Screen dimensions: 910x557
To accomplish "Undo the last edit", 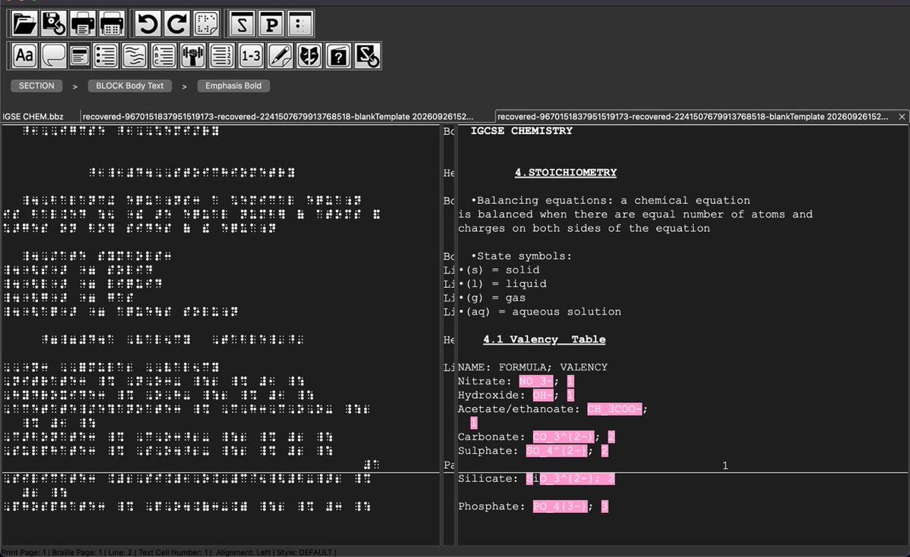I will pyautogui.click(x=148, y=24).
